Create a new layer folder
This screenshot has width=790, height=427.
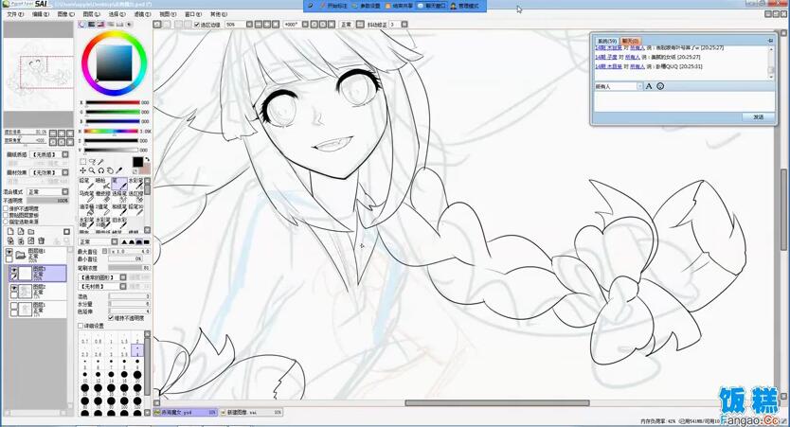pos(30,232)
